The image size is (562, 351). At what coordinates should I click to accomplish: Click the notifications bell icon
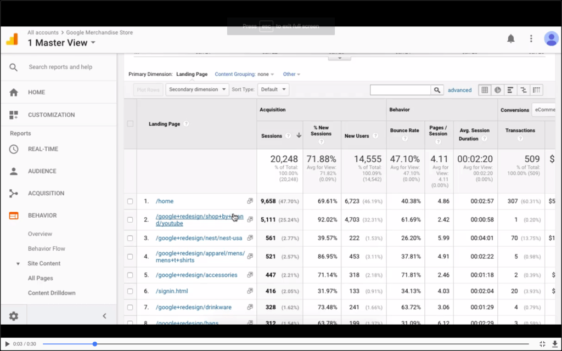tap(510, 38)
